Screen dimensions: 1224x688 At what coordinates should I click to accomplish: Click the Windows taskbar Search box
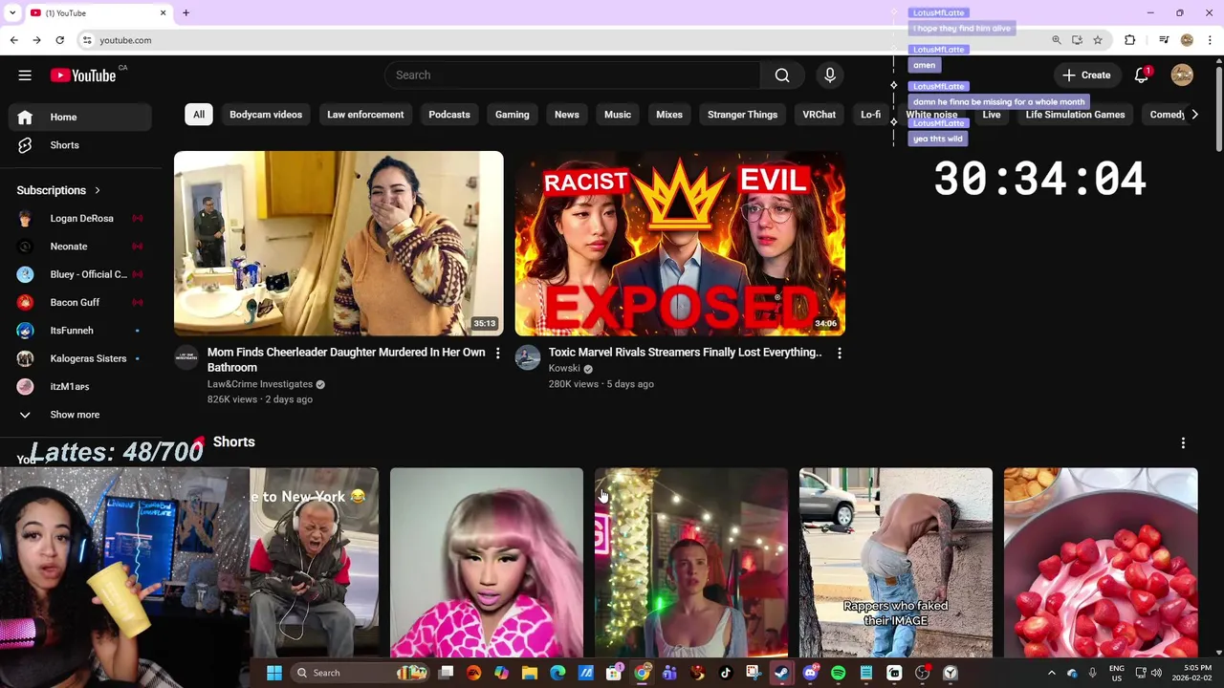tap(359, 673)
